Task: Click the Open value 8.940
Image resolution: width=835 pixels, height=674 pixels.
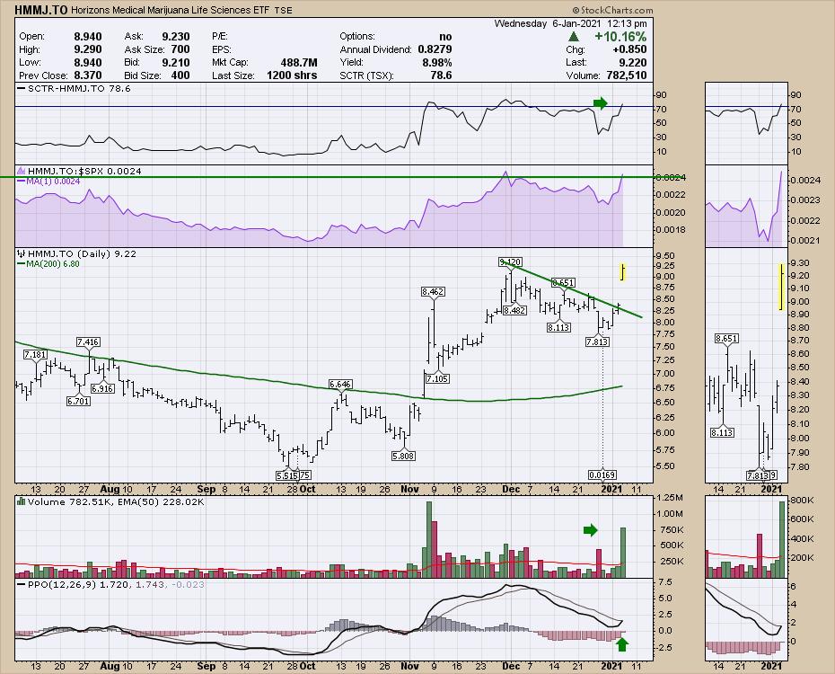Action: click(88, 37)
